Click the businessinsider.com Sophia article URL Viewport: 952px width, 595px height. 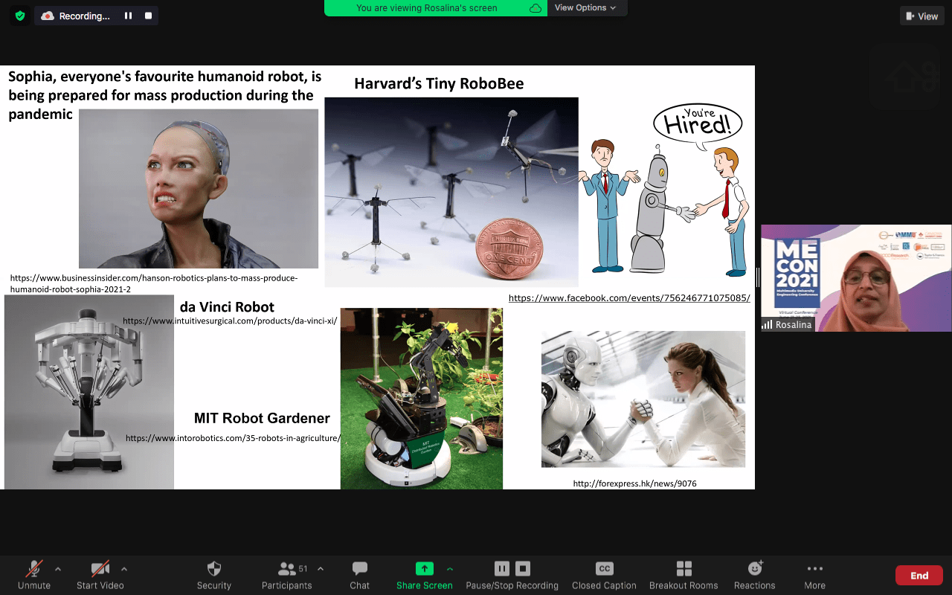tap(154, 283)
